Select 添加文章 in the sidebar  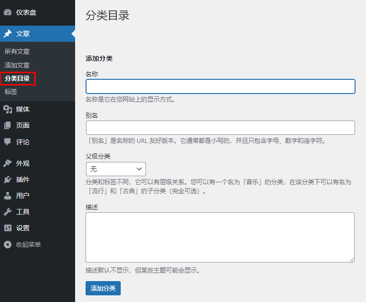[17, 65]
